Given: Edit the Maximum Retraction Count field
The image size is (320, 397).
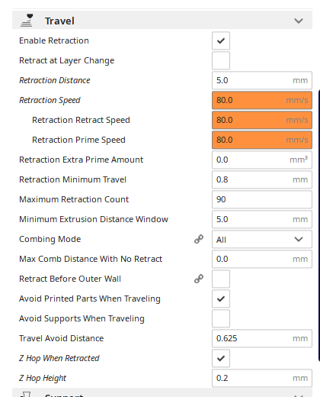Looking at the screenshot, I should tap(262, 199).
